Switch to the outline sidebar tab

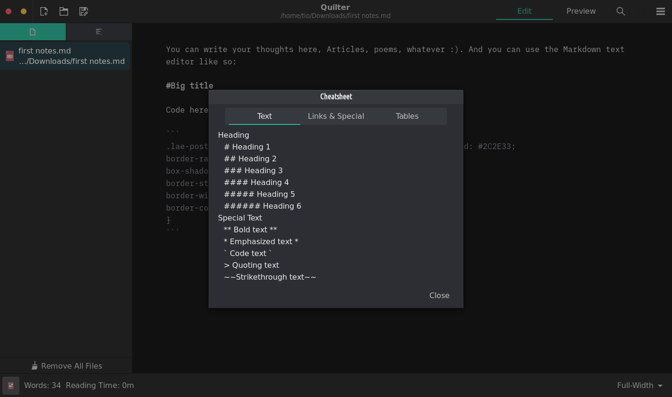click(99, 32)
